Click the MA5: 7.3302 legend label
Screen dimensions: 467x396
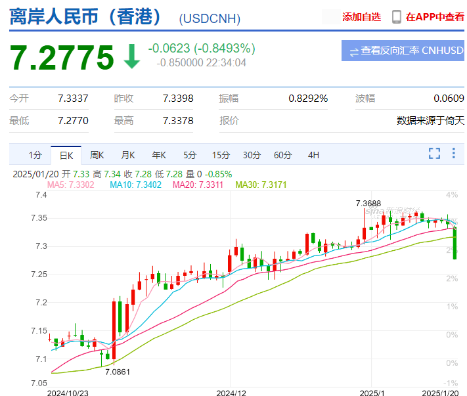tap(70, 185)
